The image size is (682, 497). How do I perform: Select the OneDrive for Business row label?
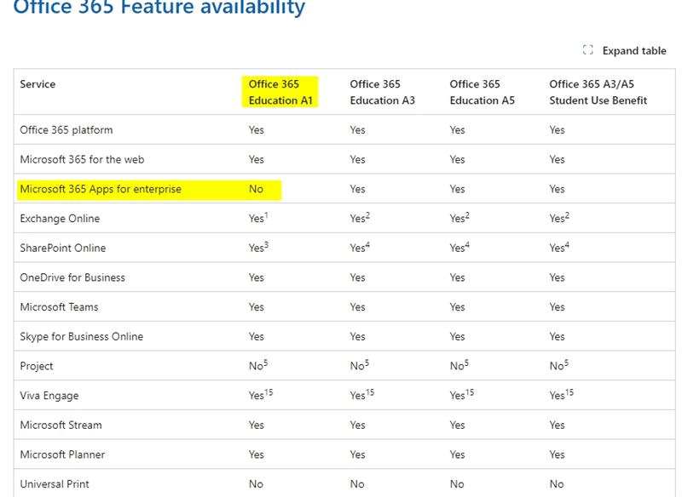72,277
